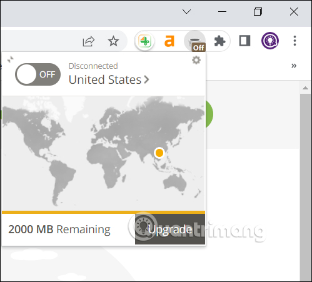Screen dimensions: 312x282
Task: Bookmark this page with the star icon
Action: click(113, 41)
